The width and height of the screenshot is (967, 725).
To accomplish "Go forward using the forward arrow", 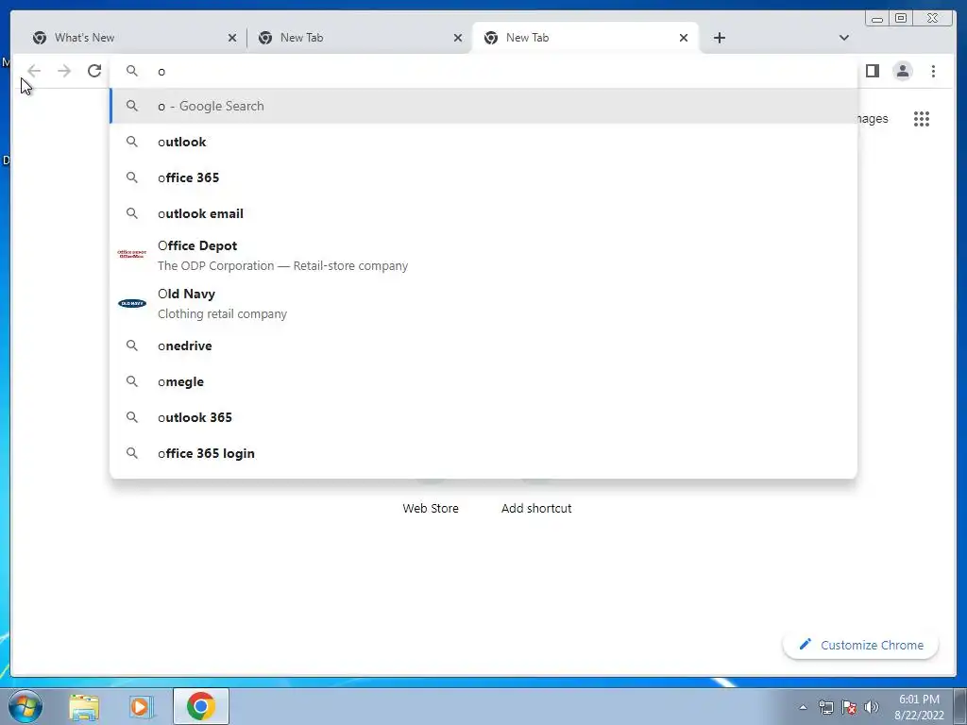I will tap(64, 71).
